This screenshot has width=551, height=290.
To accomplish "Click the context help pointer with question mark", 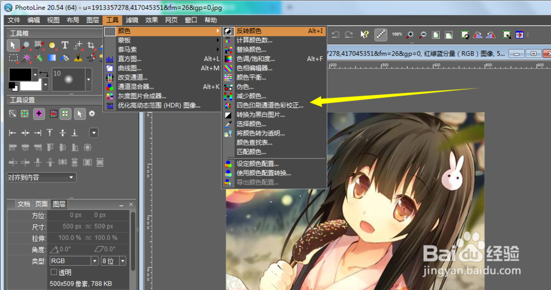I will pos(364,35).
